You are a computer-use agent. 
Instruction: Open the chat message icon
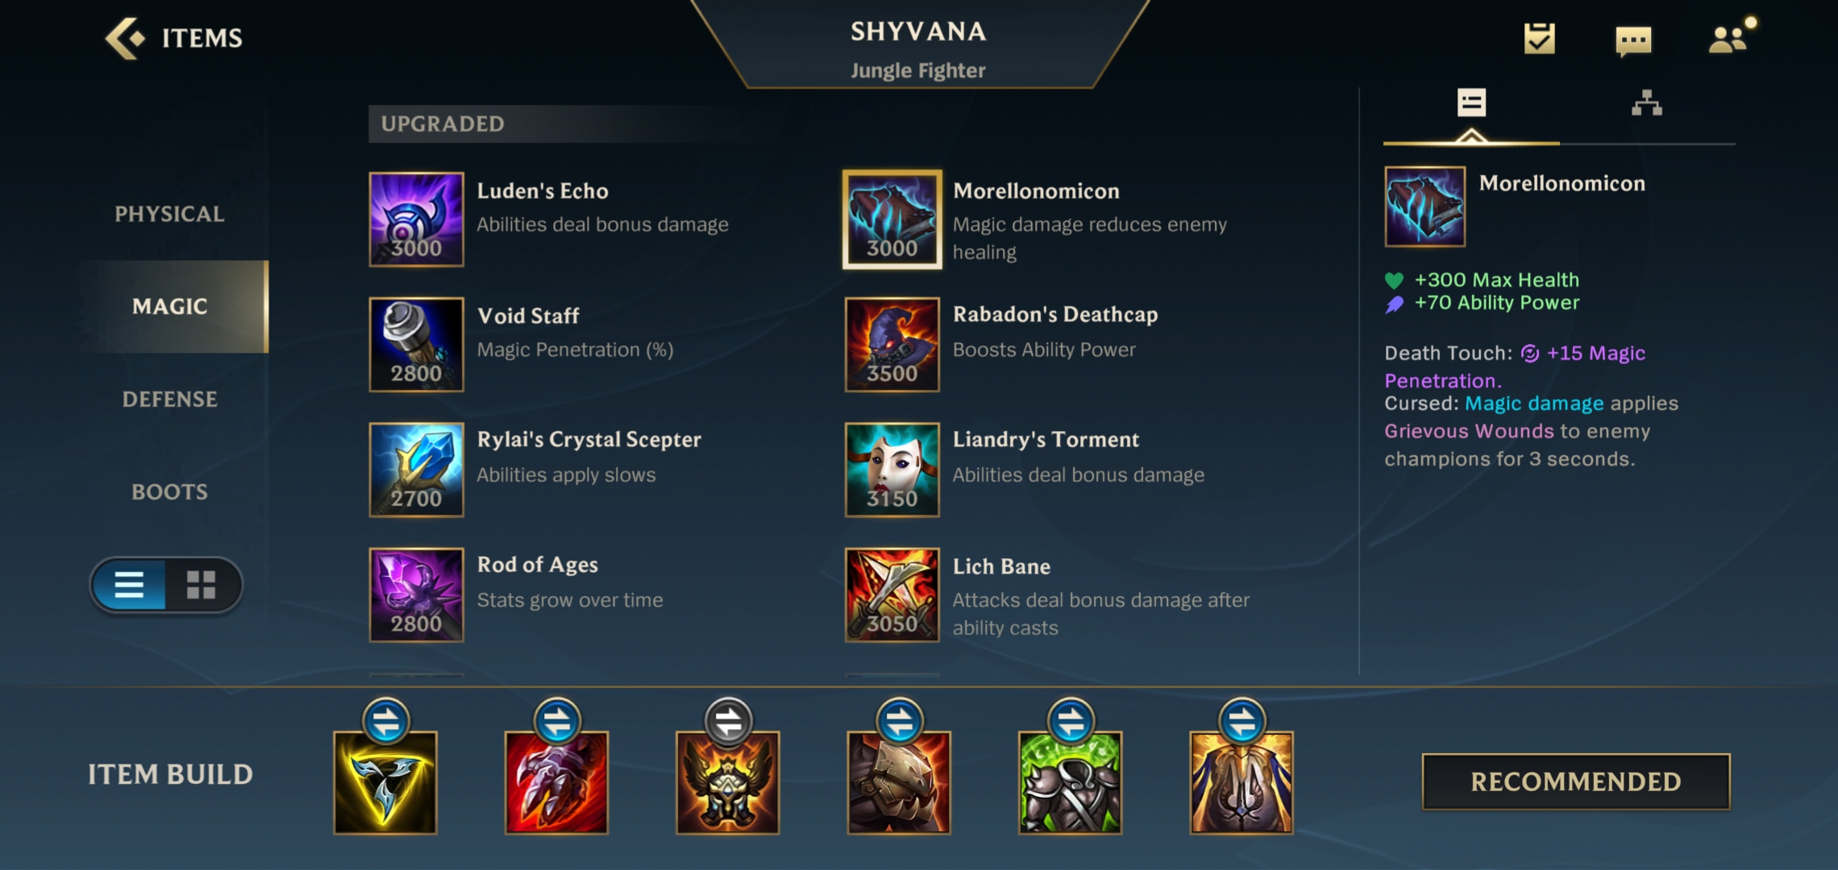[1633, 39]
